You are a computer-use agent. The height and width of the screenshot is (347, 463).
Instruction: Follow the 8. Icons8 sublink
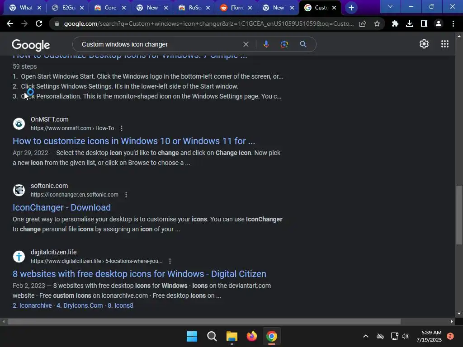[120, 305]
